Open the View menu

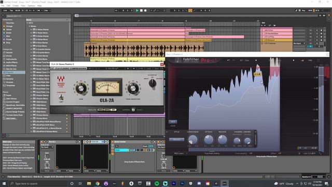pos(23,6)
